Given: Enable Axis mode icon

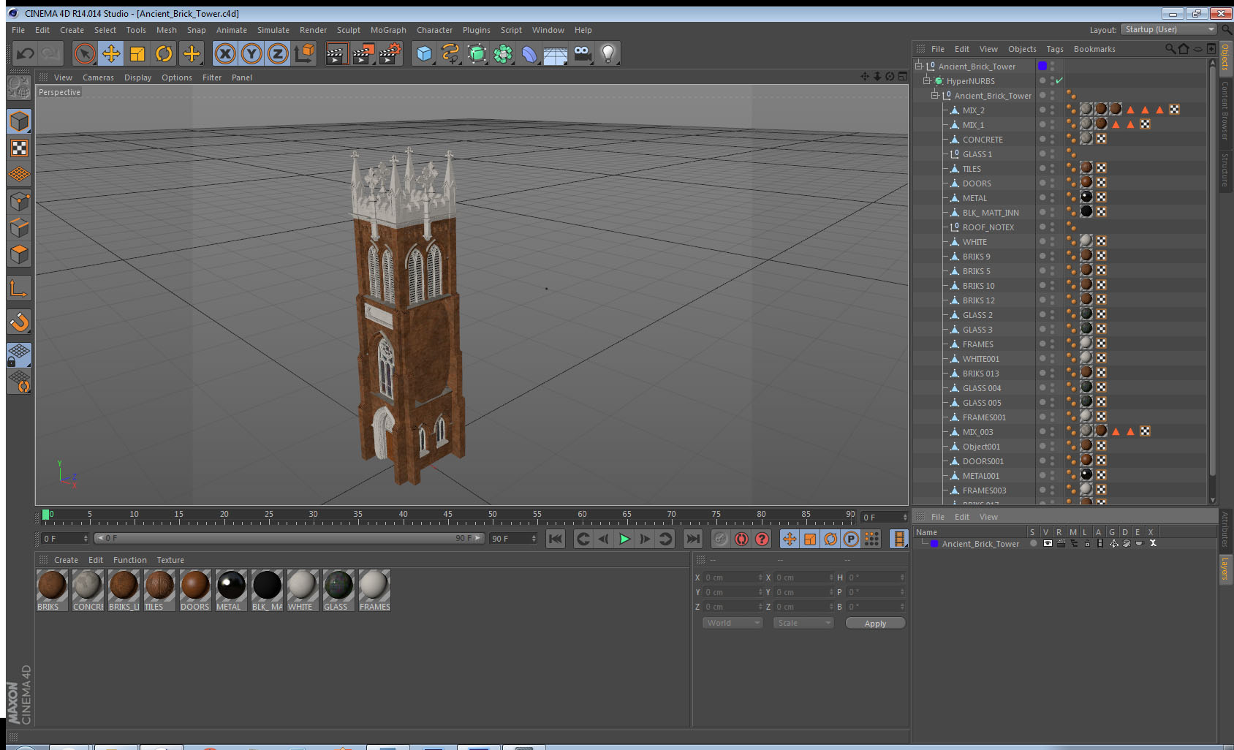Looking at the screenshot, I should point(19,289).
